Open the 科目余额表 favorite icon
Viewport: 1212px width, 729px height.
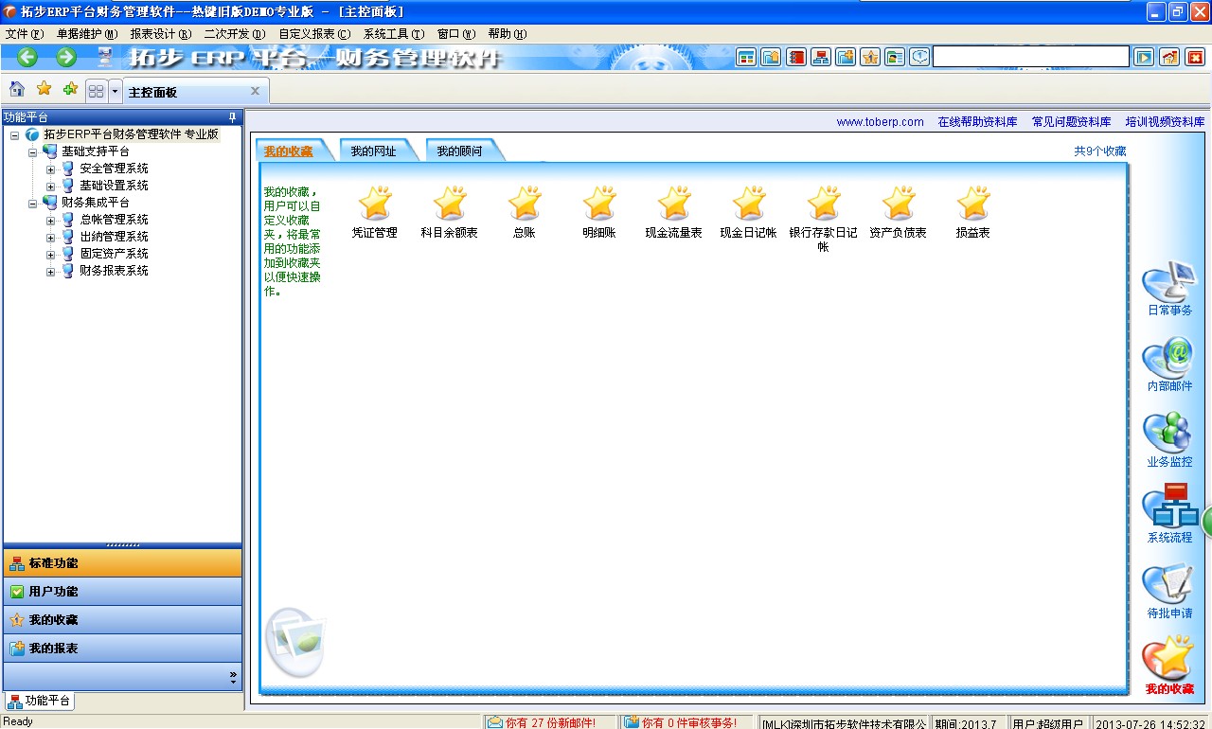point(449,204)
